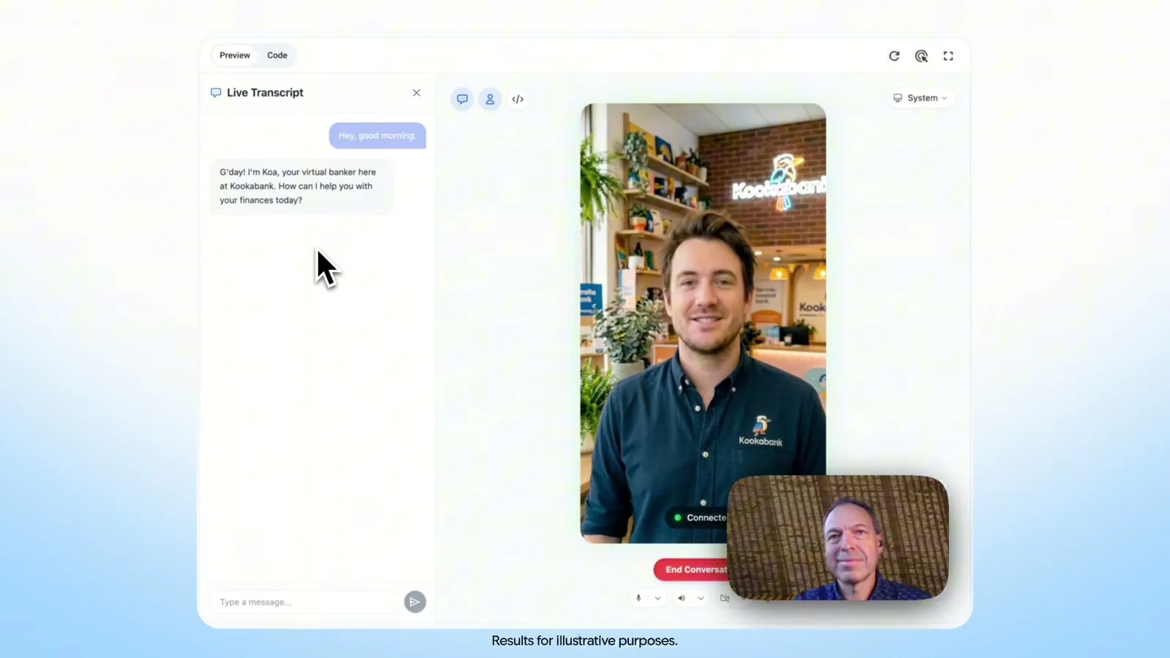1170x658 pixels.
Task: Expand the microphone device chevron
Action: [x=657, y=598]
